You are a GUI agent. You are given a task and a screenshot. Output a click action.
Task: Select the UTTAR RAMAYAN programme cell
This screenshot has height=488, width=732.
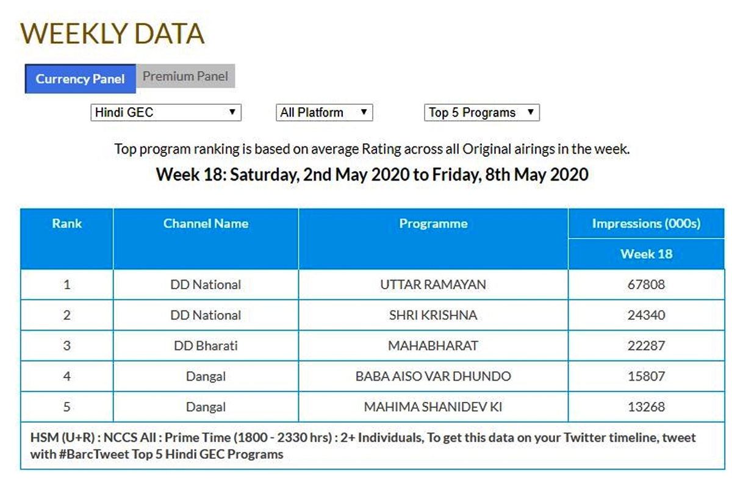click(433, 285)
